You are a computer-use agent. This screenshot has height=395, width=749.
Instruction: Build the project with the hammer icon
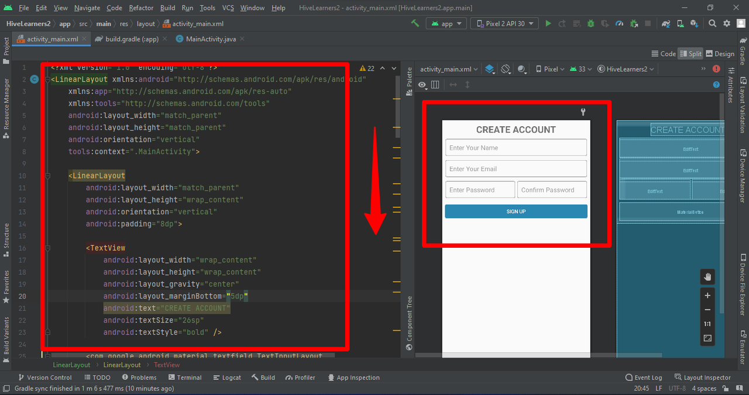(x=415, y=23)
